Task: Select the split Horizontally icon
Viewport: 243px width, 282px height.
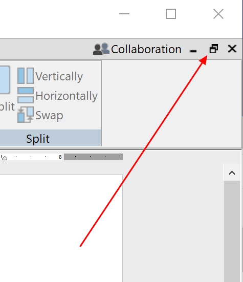Action: (x=26, y=95)
